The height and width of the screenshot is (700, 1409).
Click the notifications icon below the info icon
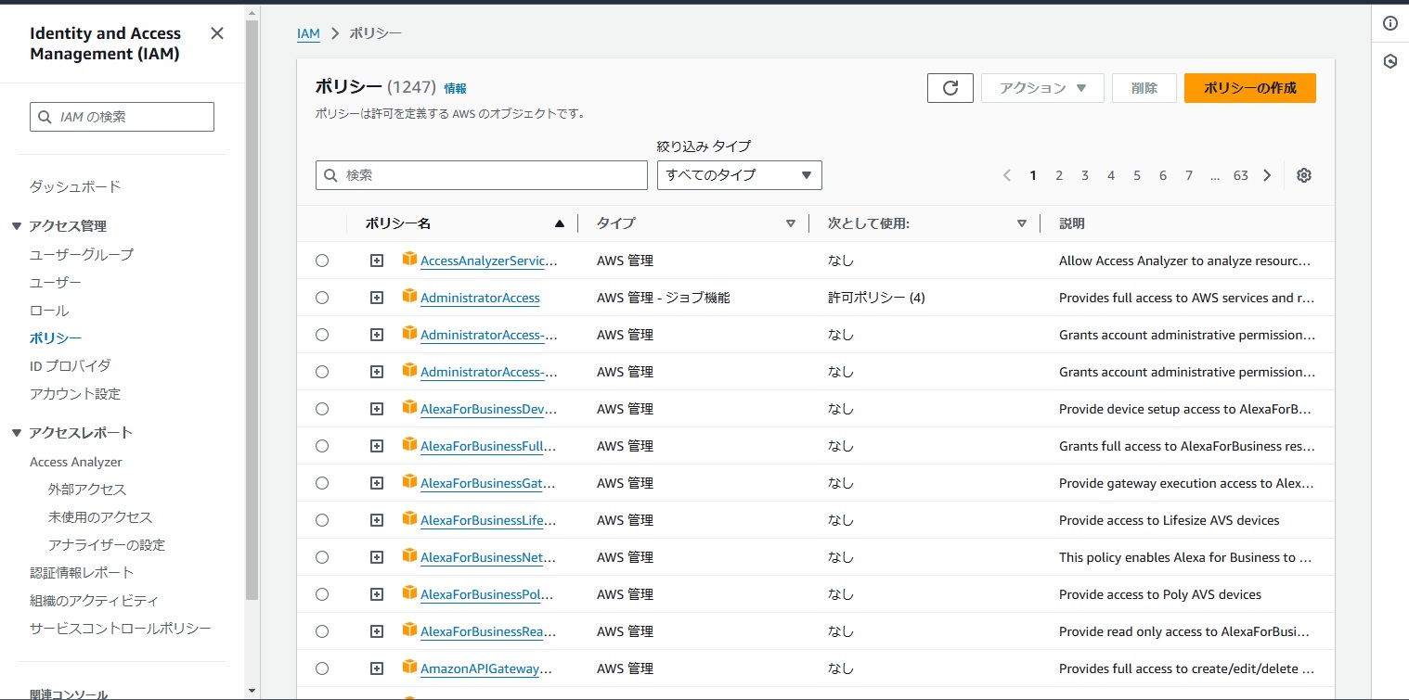[x=1390, y=60]
